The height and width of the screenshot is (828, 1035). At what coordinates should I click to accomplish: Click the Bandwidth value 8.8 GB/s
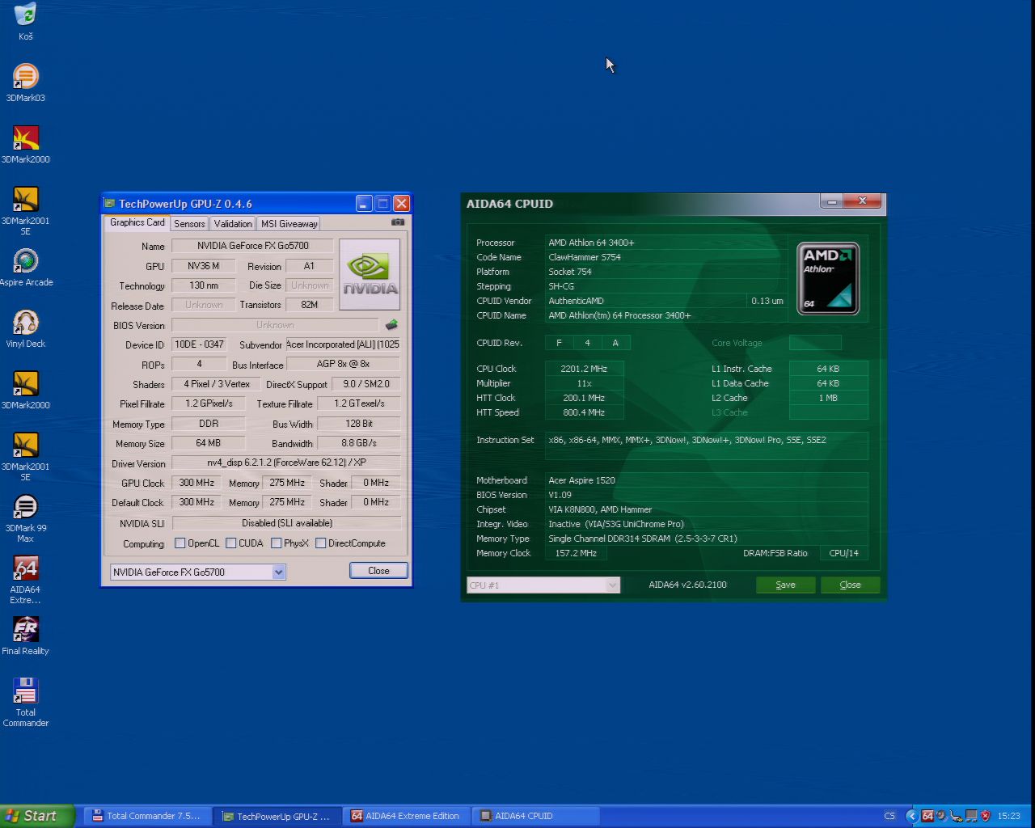tap(358, 443)
